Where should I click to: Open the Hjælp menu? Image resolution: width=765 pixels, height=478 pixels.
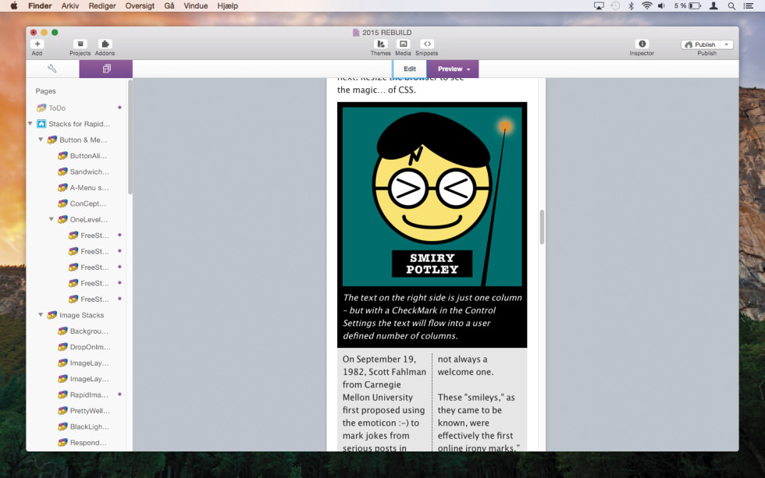(228, 5)
